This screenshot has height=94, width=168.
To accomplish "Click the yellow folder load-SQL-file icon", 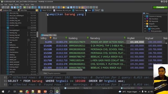I will click(64, 7).
